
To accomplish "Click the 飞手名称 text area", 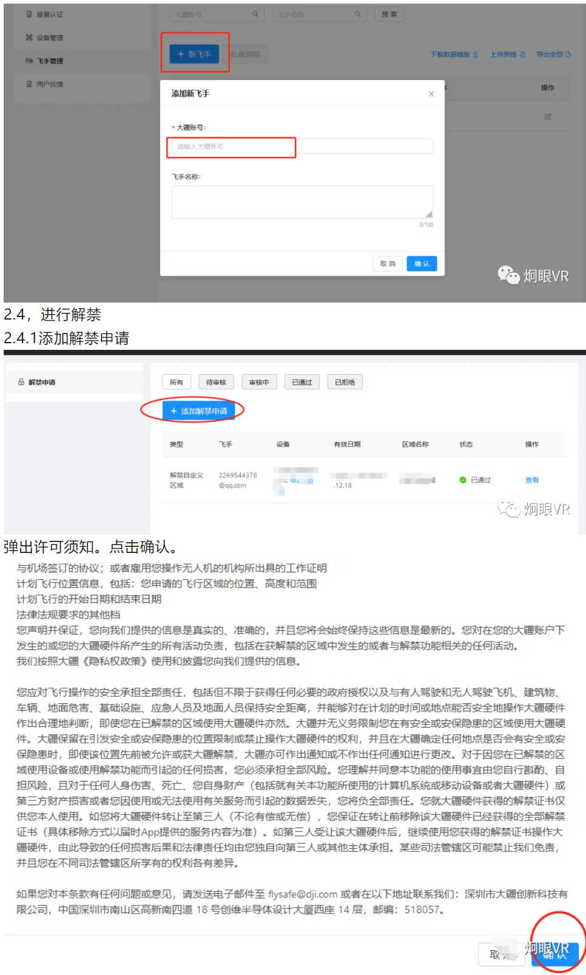I will coord(301,202).
